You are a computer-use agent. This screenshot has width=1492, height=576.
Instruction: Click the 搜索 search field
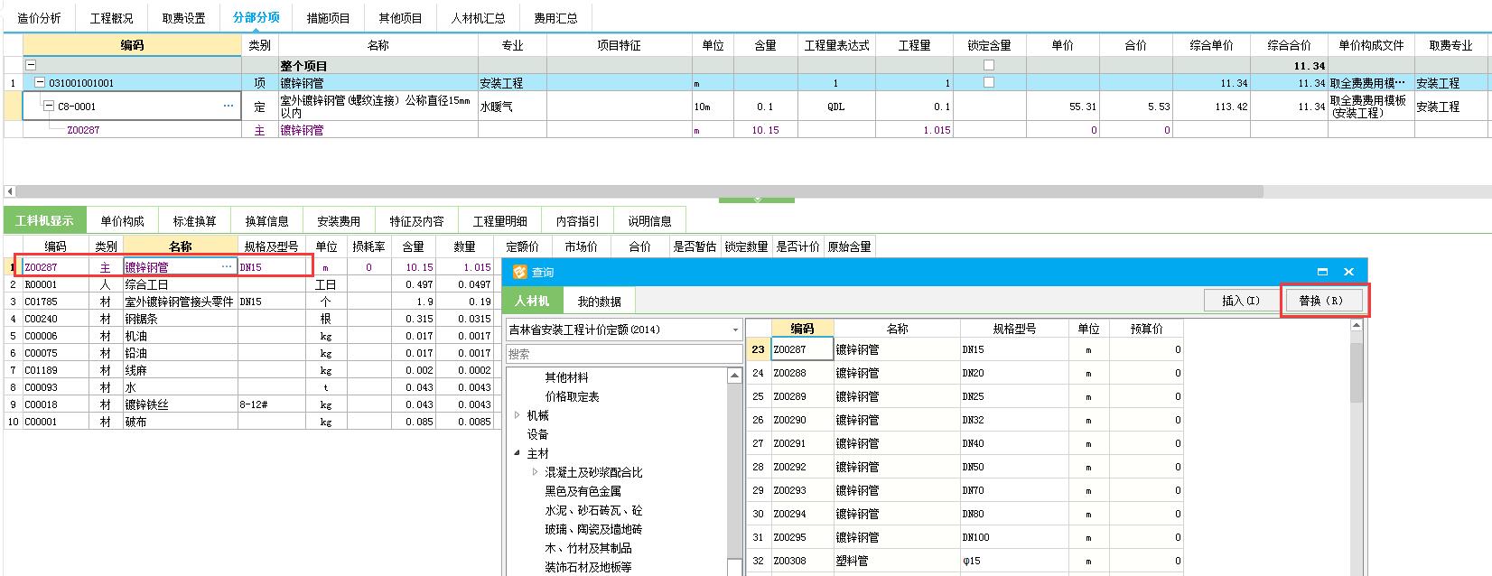click(x=623, y=354)
